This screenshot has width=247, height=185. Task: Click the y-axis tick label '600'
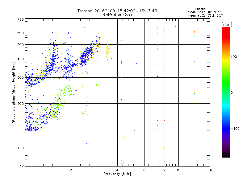[20, 33]
